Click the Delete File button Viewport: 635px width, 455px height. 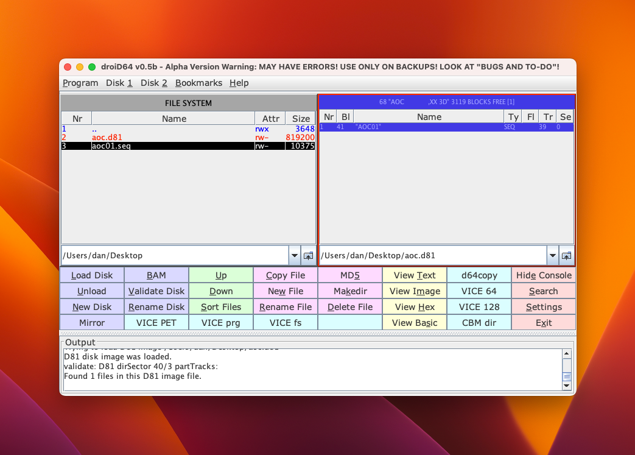[350, 307]
